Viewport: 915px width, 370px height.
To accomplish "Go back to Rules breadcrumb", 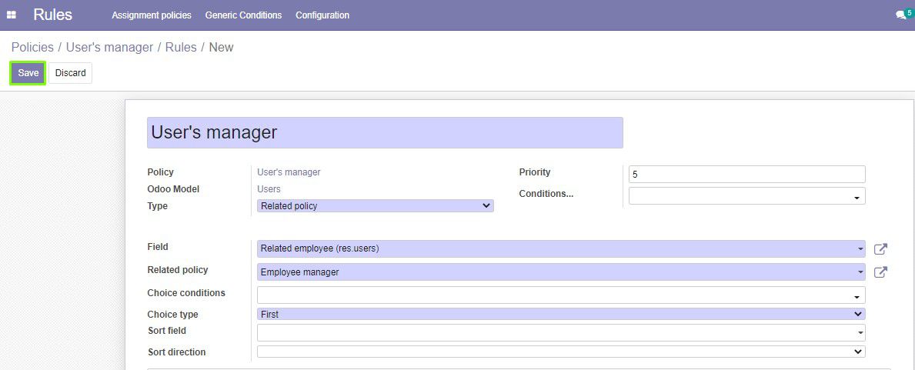I will (181, 48).
